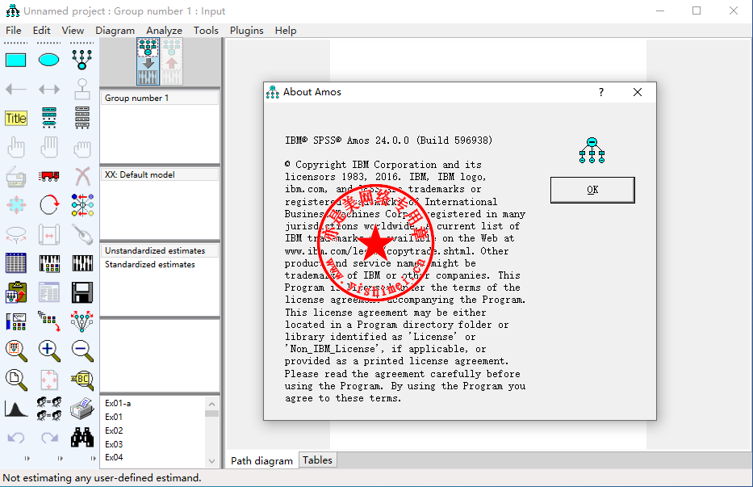753x487 pixels.
Task: Click the Rotate indicators of latent variable tool
Action: point(49,205)
